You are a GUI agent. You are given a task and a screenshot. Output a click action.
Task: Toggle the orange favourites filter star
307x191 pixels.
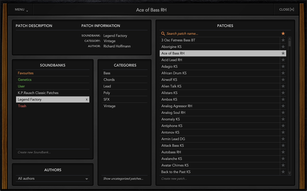tap(283, 33)
